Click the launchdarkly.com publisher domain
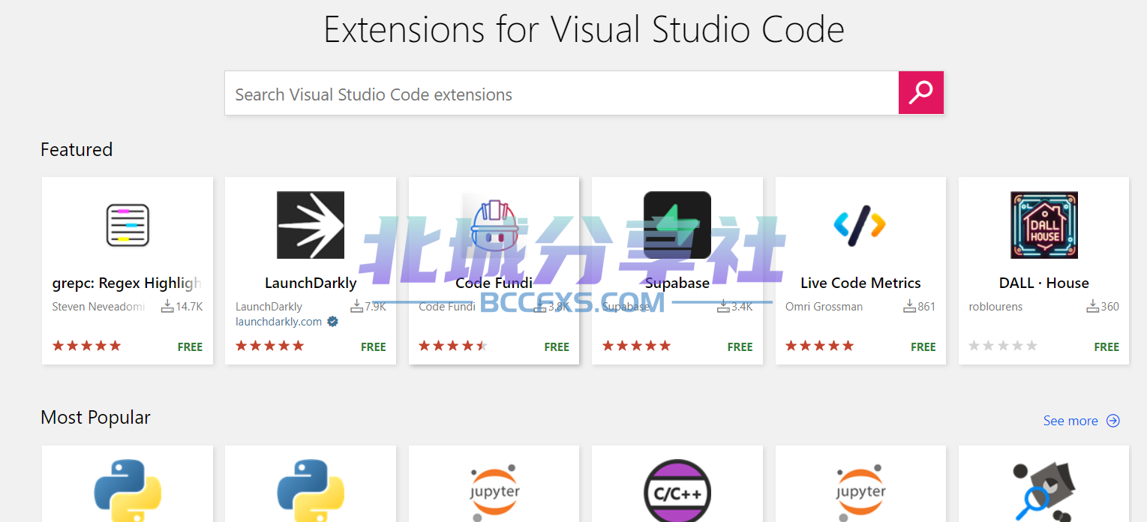This screenshot has height=522, width=1147. click(x=278, y=322)
